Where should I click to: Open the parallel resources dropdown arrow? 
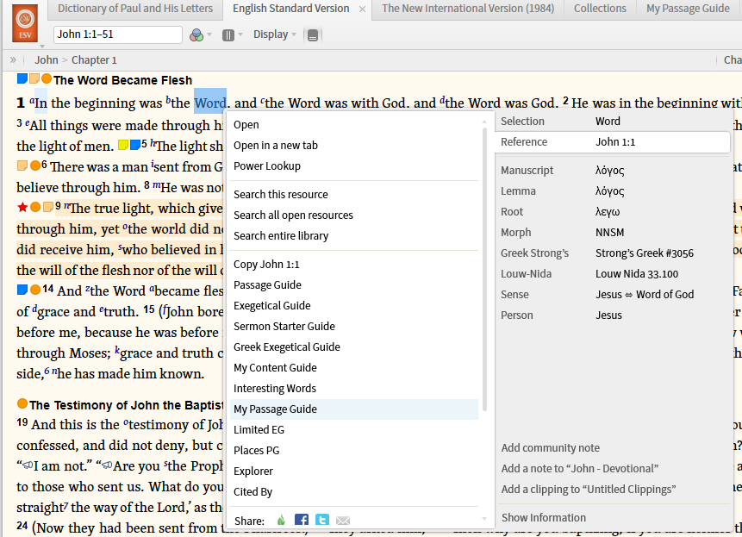pos(240,35)
